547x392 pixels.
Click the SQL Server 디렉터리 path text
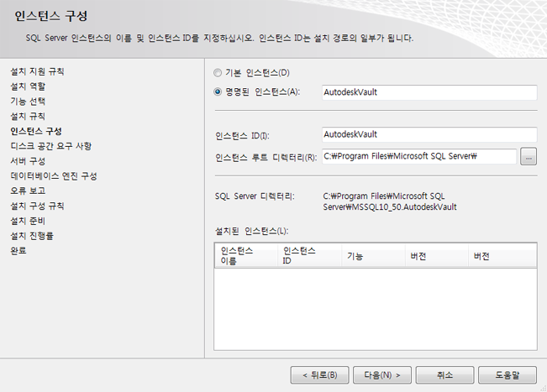tap(390, 201)
